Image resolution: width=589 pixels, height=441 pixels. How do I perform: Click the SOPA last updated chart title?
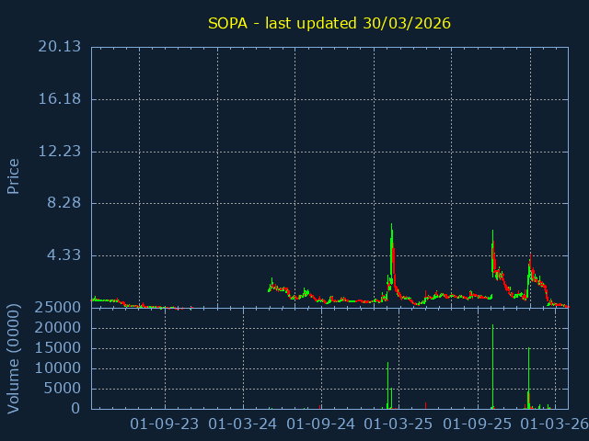click(329, 23)
